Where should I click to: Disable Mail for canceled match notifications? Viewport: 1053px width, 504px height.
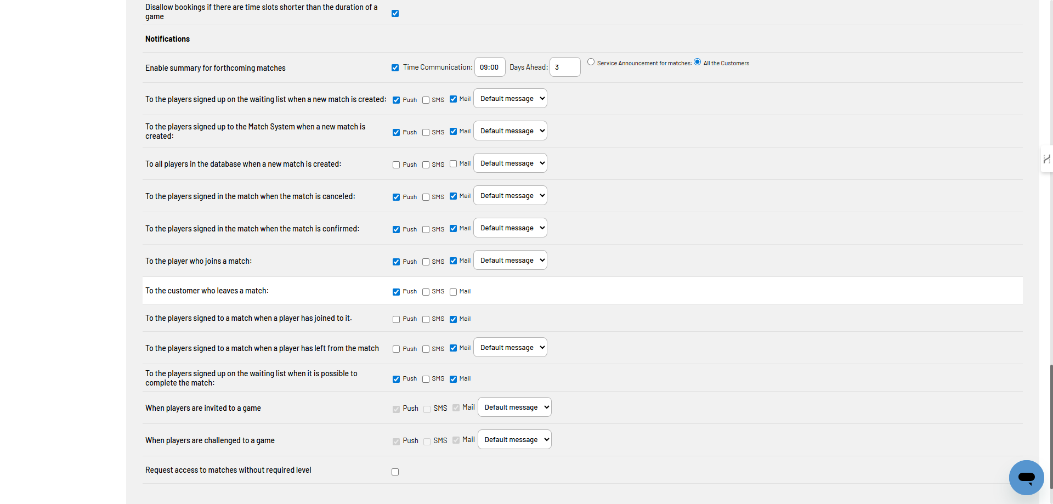click(453, 196)
